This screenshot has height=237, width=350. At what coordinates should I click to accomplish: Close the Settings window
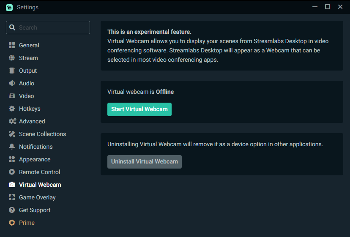(340, 7)
